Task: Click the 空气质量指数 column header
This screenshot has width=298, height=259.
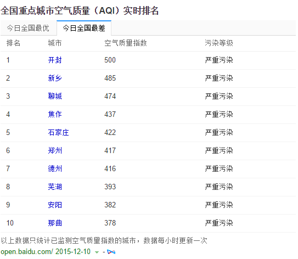Action: click(126, 43)
